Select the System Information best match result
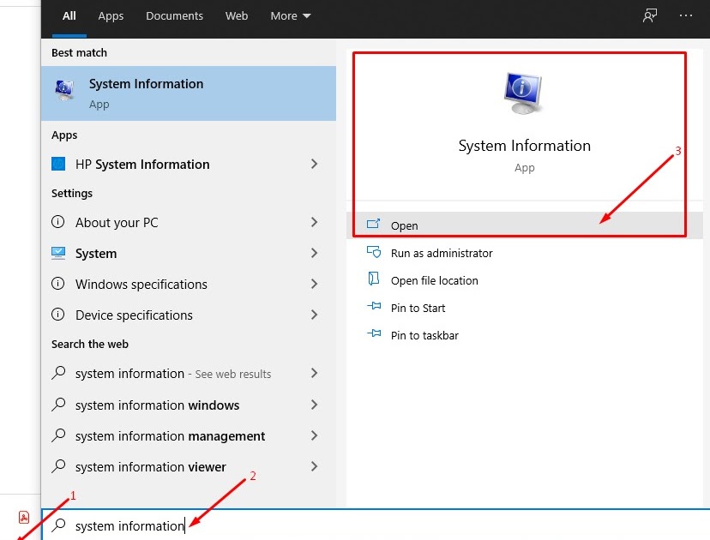710x540 pixels. (189, 93)
